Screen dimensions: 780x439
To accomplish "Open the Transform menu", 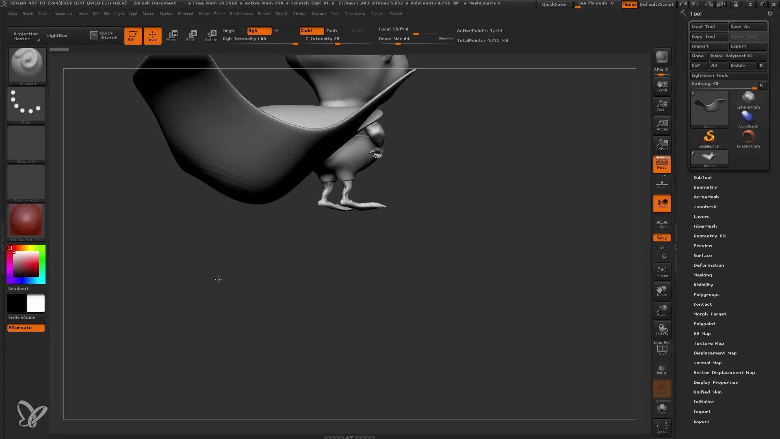I will click(355, 14).
